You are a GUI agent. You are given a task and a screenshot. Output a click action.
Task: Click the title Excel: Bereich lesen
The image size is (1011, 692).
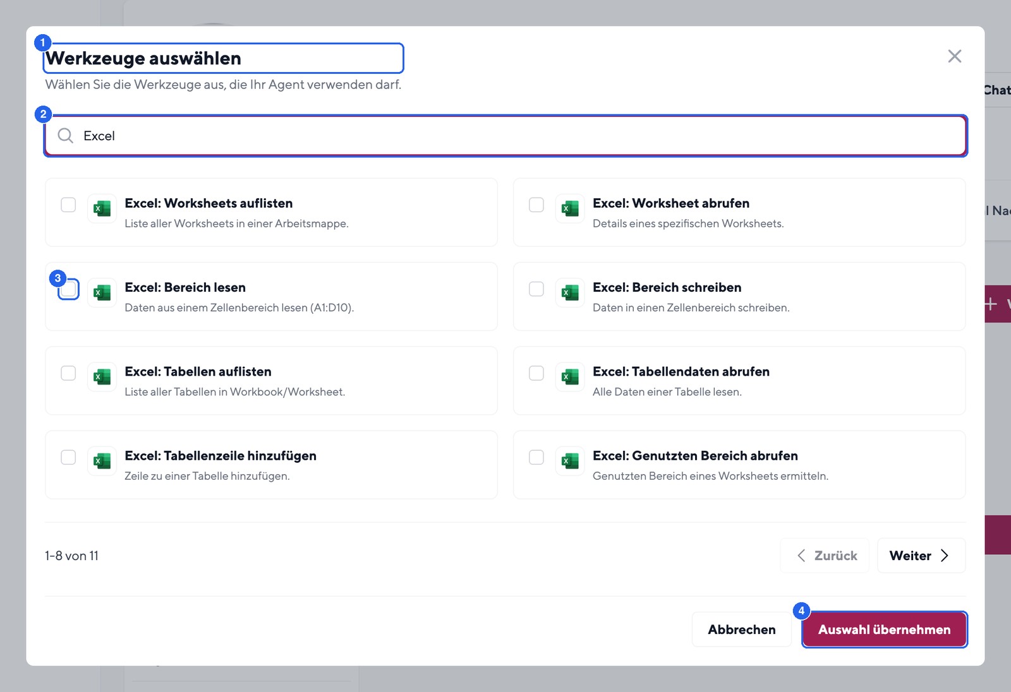pyautogui.click(x=185, y=287)
